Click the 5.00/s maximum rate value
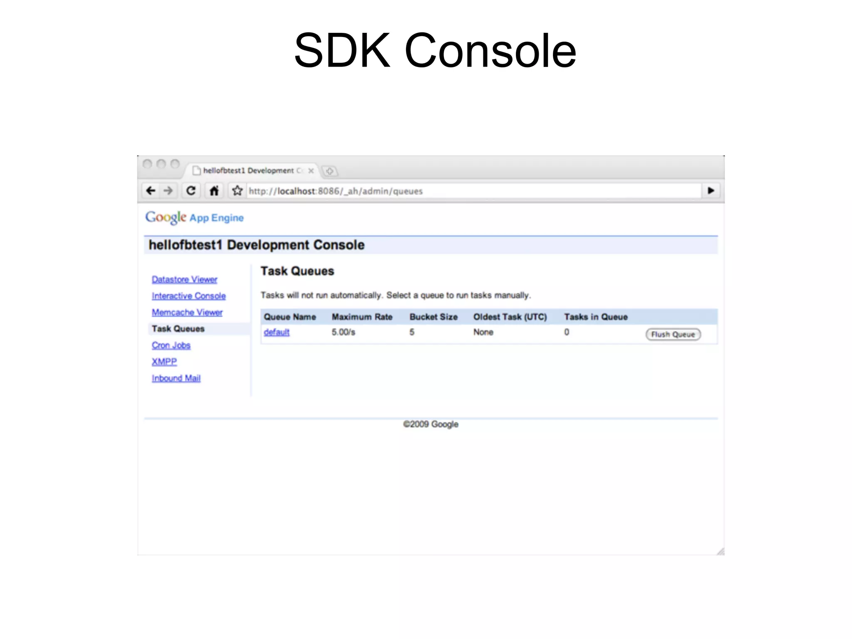852x639 pixels. coord(343,332)
